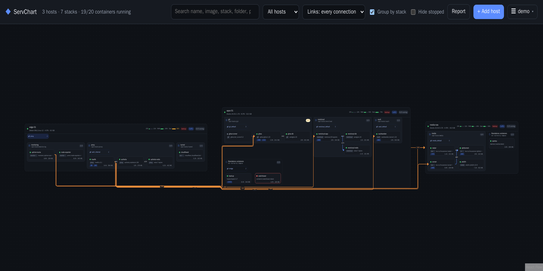Viewport: 543px width, 271px height.
Task: Enable the Hide stopped checkbox
Action: coord(413,12)
